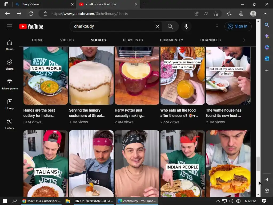The width and height of the screenshot is (273, 205).
Task: Open the Collections icon
Action: 241,14
